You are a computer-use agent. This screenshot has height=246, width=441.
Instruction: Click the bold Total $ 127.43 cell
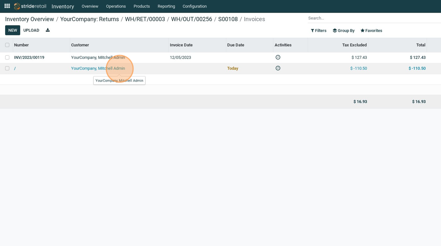[x=418, y=57]
